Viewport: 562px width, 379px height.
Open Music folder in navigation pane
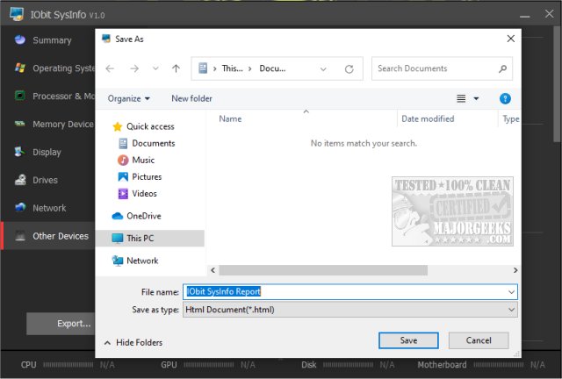[x=143, y=160]
